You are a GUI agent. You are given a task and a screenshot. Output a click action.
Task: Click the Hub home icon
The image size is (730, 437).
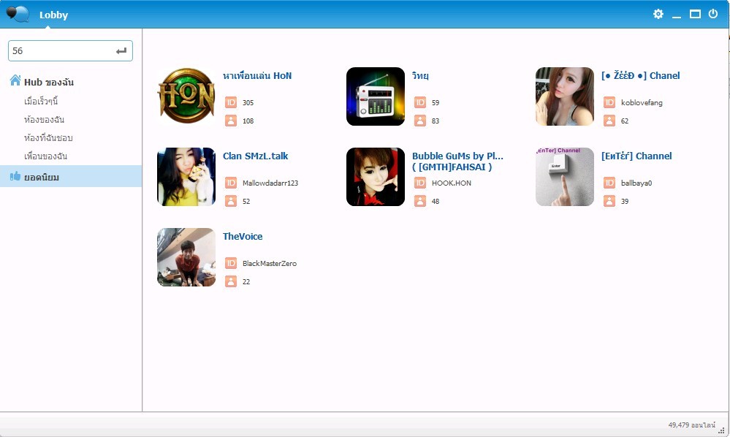(x=15, y=80)
